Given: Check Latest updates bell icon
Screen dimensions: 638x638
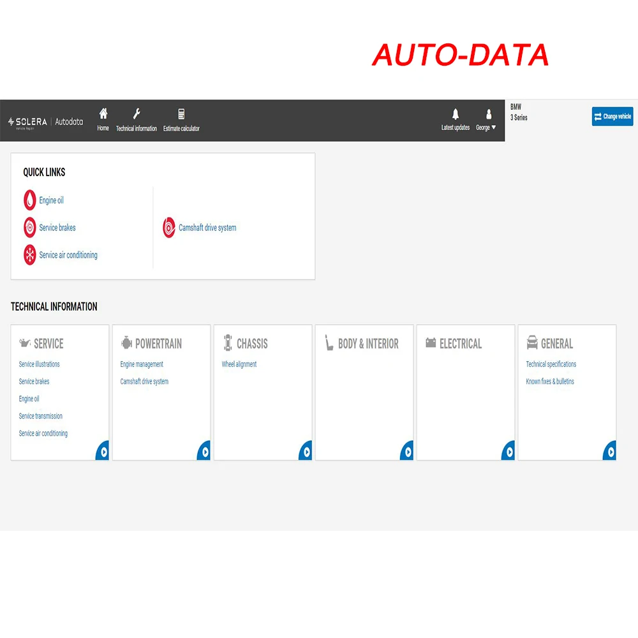Looking at the screenshot, I should pyautogui.click(x=456, y=114).
